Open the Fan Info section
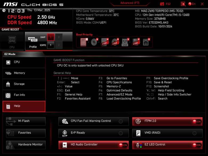This screenshot has width=208, height=156. (x=24, y=95)
